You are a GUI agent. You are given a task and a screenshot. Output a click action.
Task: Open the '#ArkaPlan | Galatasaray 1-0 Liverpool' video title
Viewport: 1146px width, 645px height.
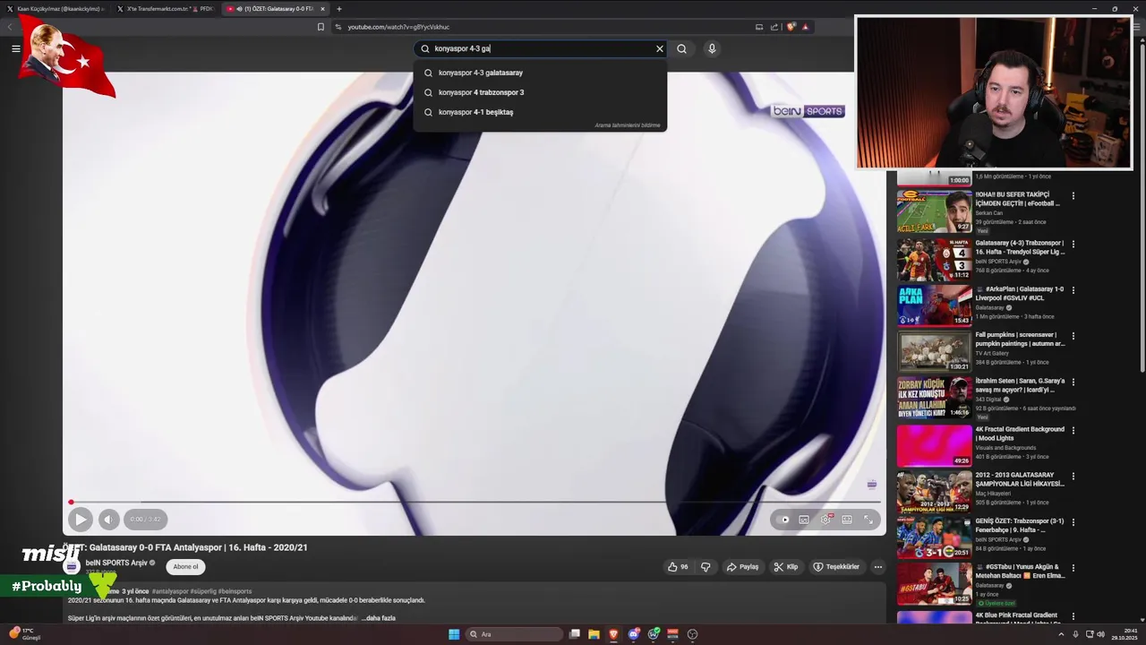1020,293
